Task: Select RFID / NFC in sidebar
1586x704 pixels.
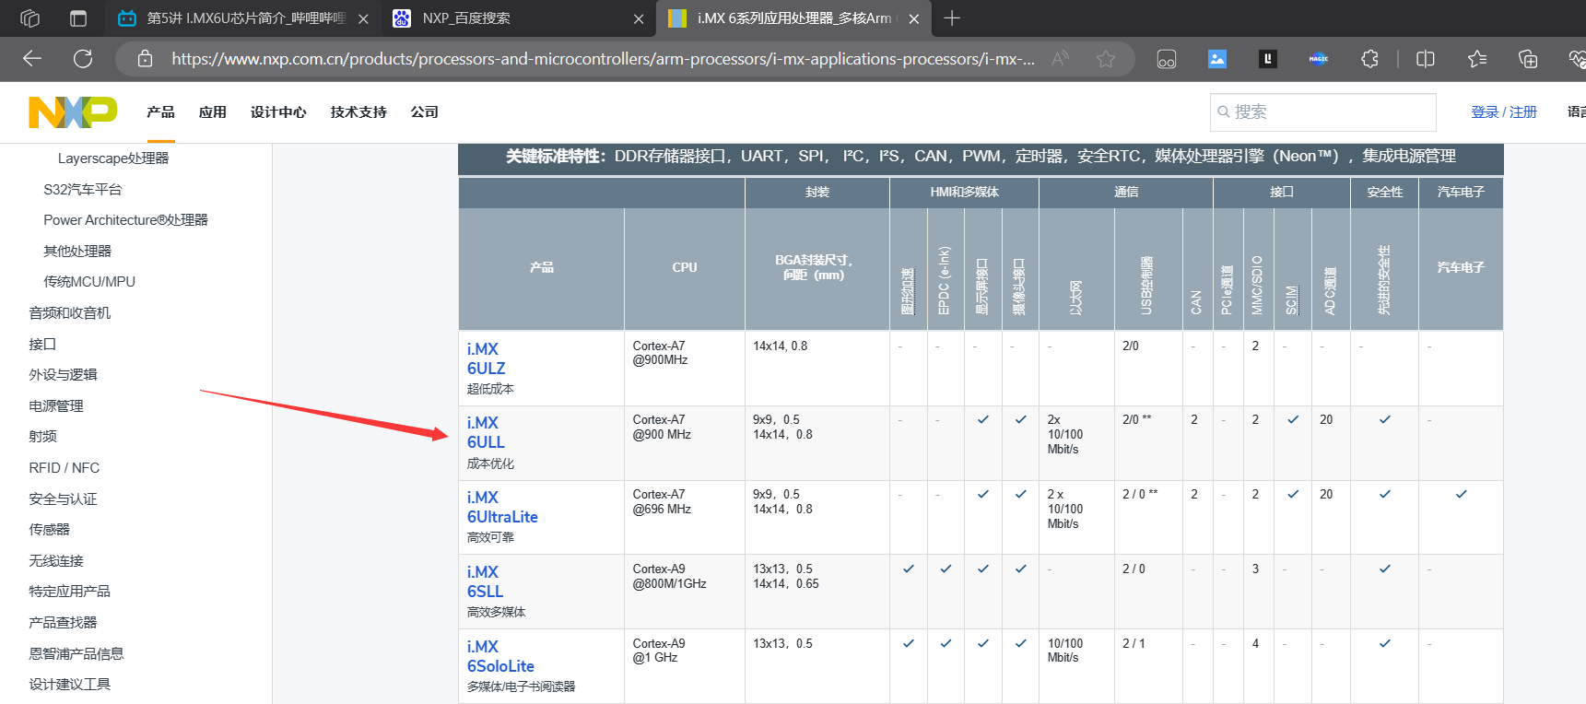Action: point(65,467)
